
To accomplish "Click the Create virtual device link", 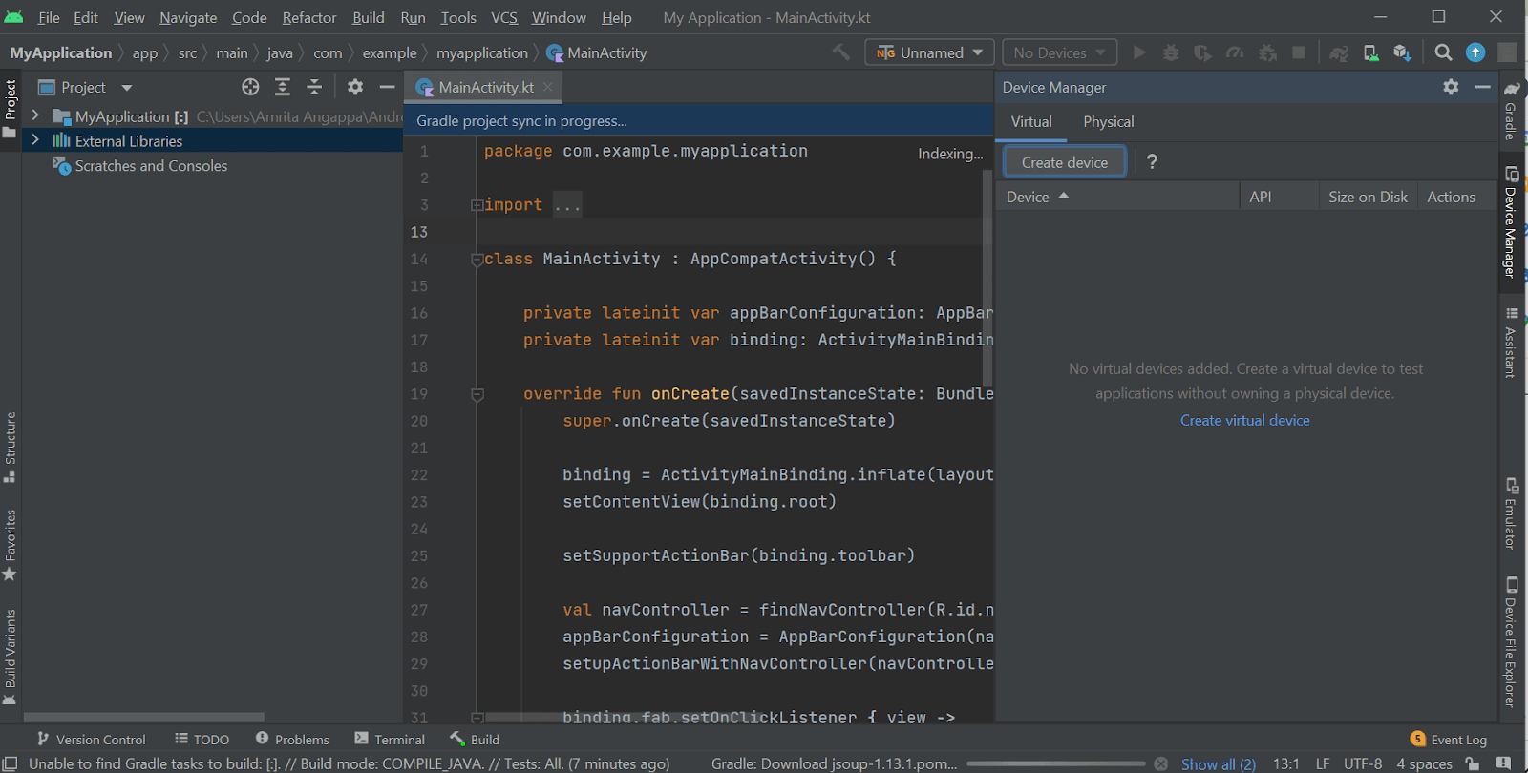I will pos(1245,420).
